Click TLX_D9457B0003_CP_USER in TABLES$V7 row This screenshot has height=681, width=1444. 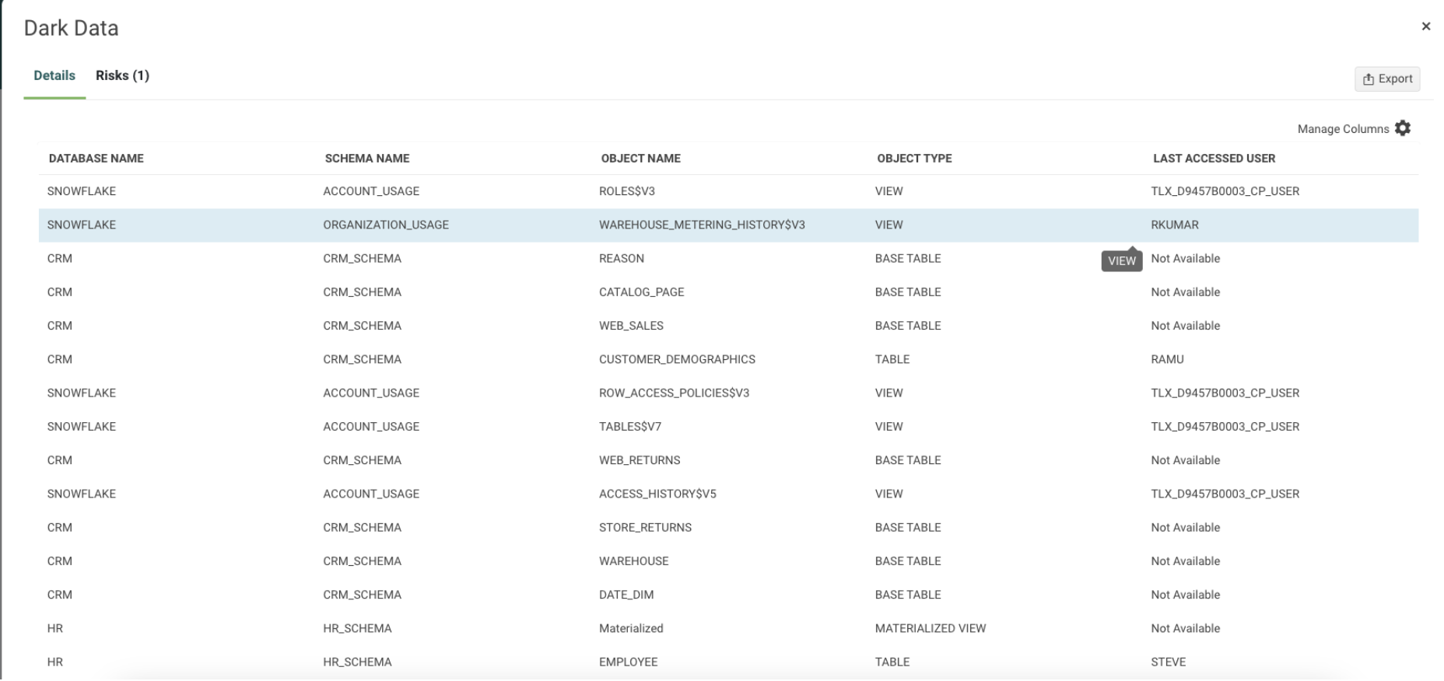pyautogui.click(x=1225, y=427)
